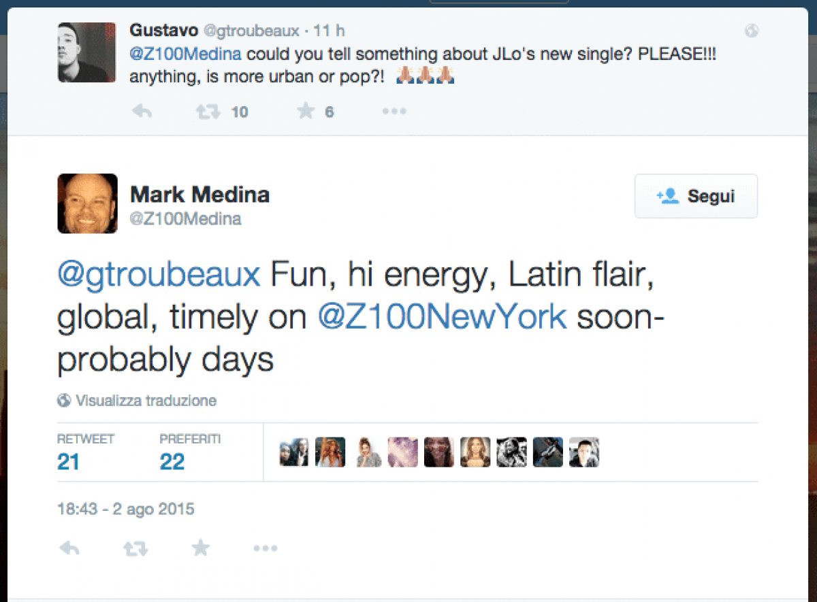Favorite Gustavo's tweet with star icon
Screen dimensions: 817x602
pyautogui.click(x=306, y=112)
